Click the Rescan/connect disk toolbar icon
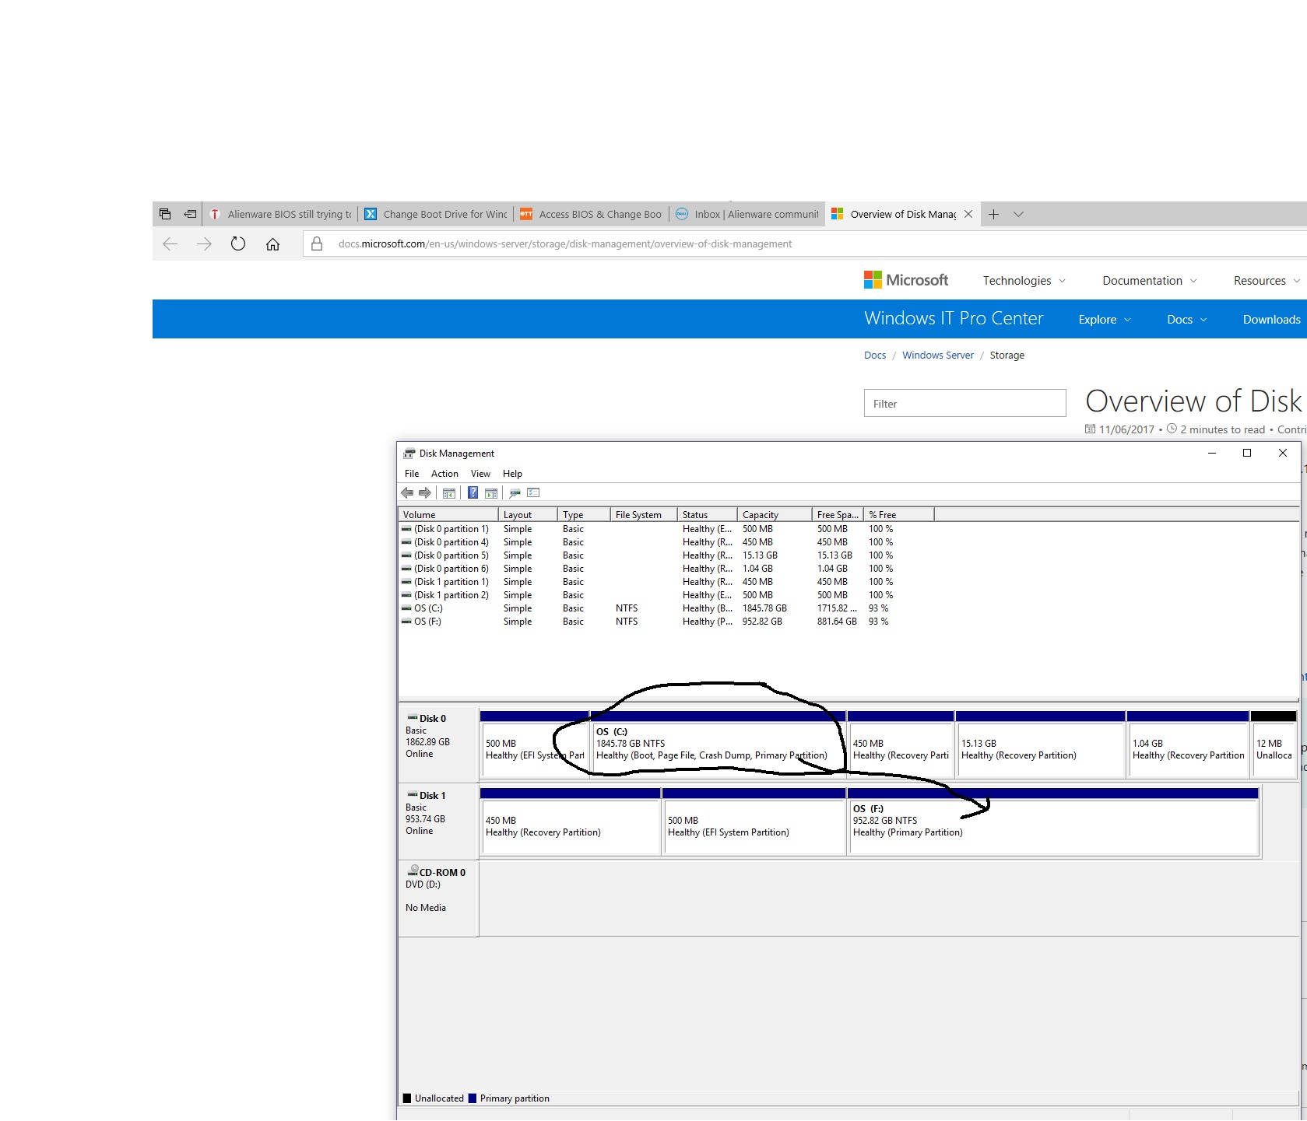Image resolution: width=1307 pixels, height=1121 pixels. 515,493
